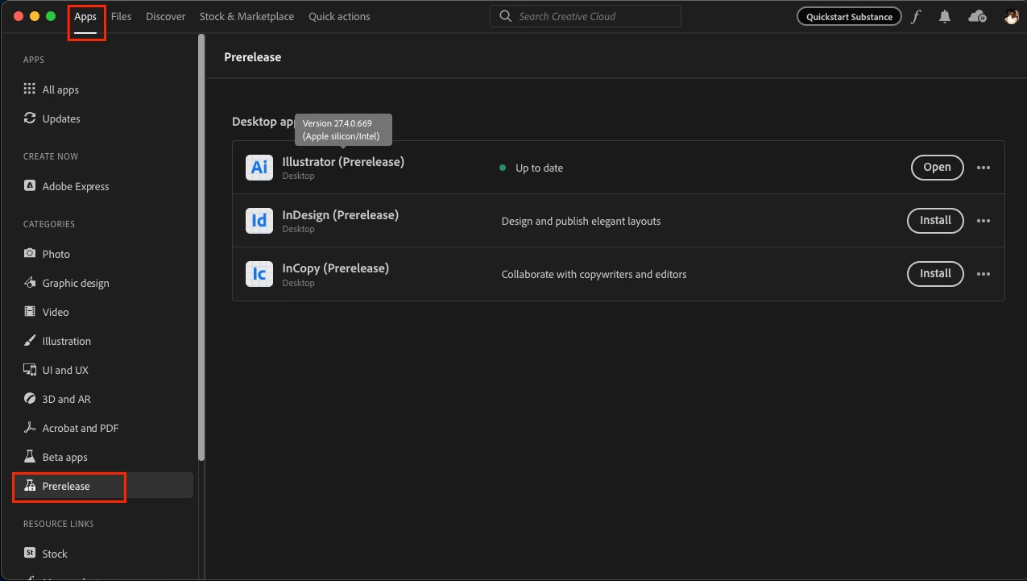Select the Prerelease category label

[66, 487]
